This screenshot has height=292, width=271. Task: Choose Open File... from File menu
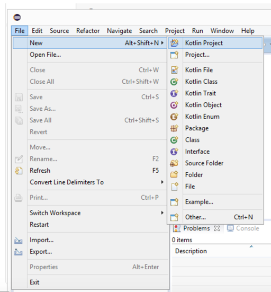point(89,55)
